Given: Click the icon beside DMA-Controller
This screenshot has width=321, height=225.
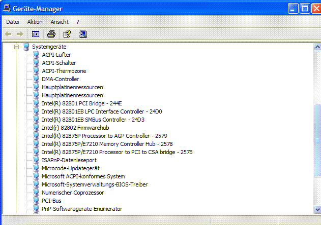Looking at the screenshot, I should point(36,79).
